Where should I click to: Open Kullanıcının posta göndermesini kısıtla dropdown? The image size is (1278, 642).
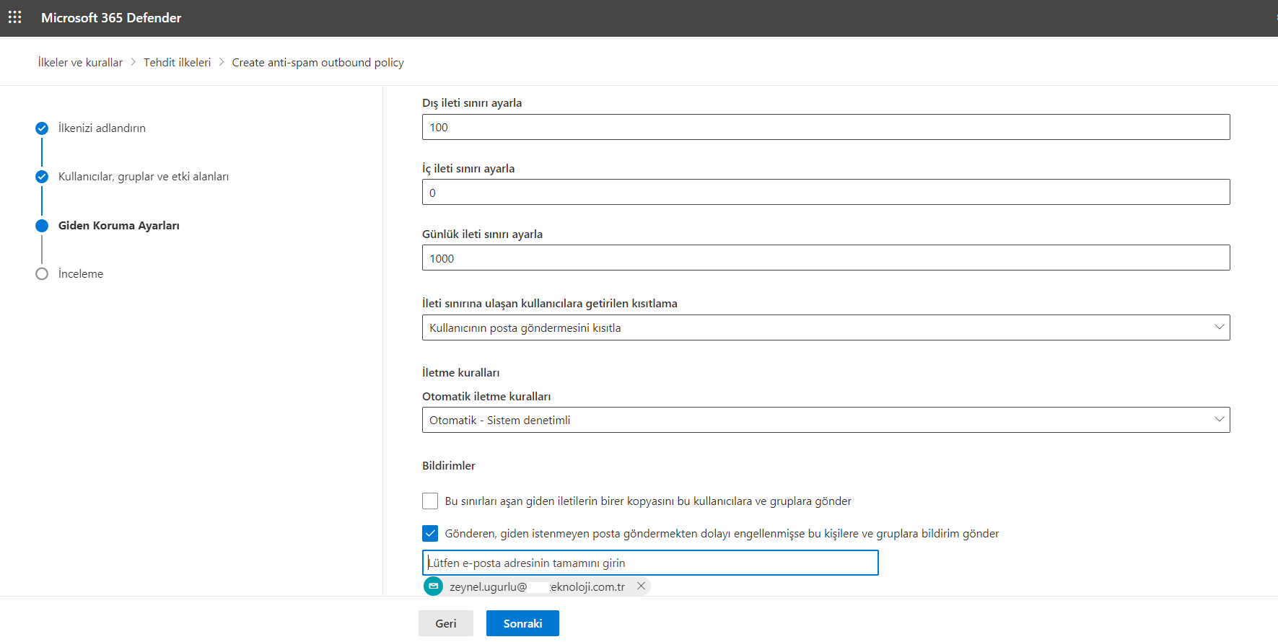[826, 327]
